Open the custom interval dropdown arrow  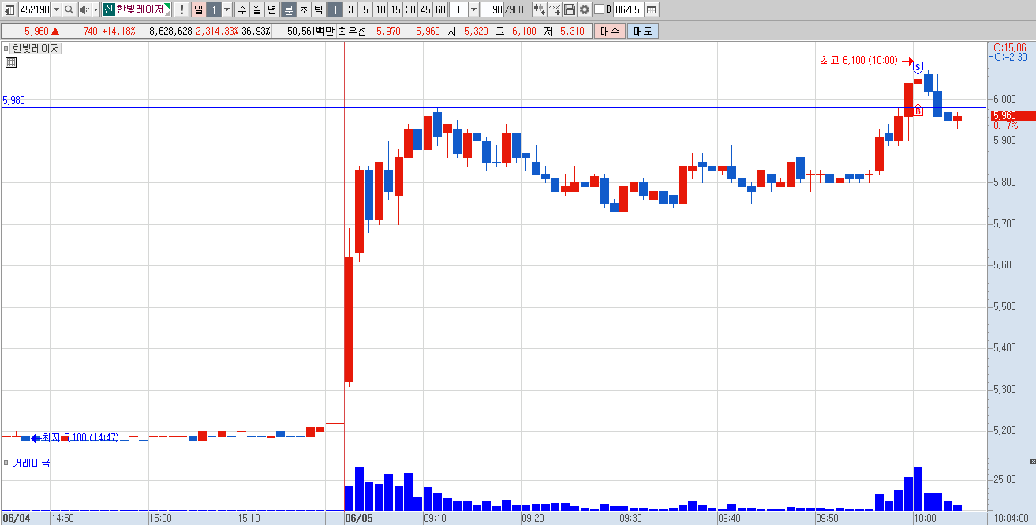coord(473,9)
